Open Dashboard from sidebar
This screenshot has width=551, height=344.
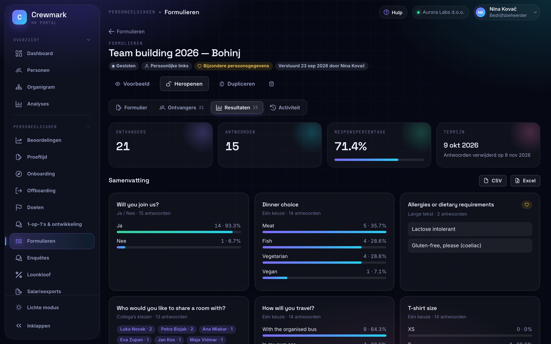[x=52, y=53]
